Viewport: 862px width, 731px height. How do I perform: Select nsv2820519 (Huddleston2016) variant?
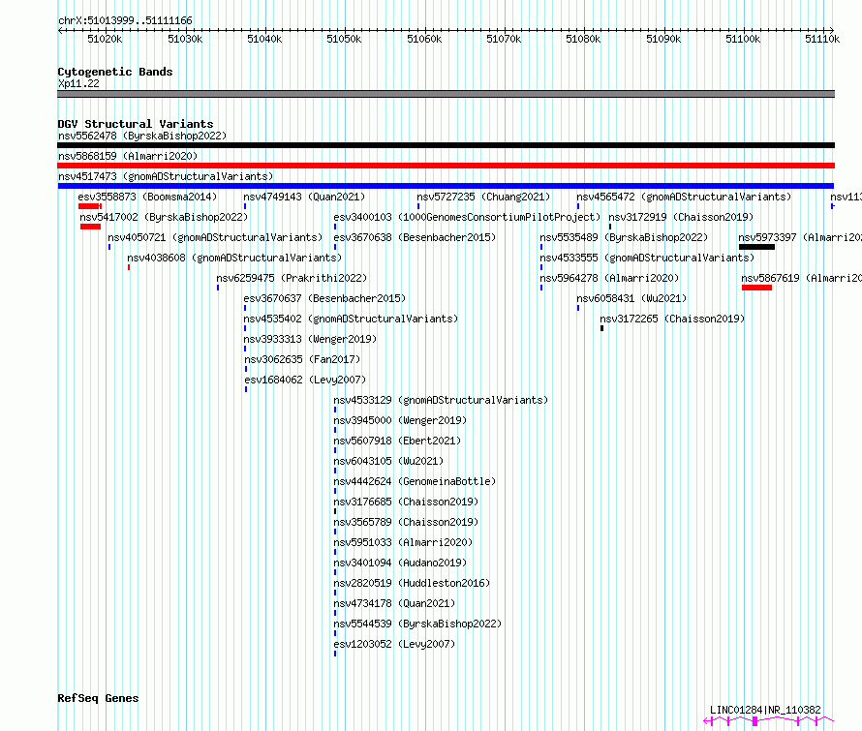click(x=412, y=583)
